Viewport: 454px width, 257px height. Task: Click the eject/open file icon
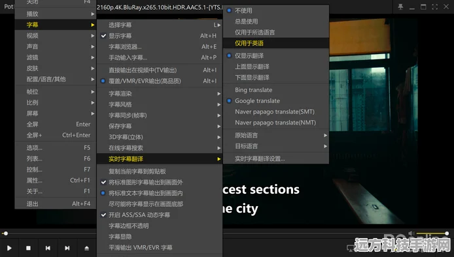coord(86,248)
